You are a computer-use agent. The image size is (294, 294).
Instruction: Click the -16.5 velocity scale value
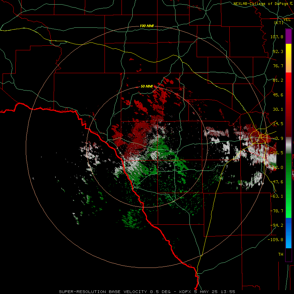click(277, 153)
